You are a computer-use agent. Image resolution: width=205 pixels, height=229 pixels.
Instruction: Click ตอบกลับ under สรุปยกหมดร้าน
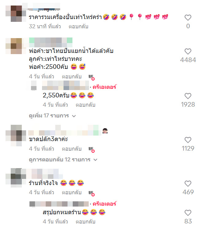85,222
